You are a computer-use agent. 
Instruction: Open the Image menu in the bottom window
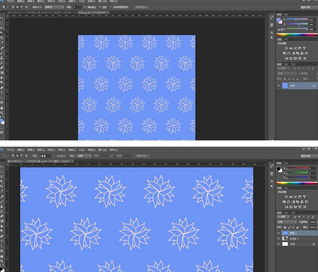click(31, 150)
